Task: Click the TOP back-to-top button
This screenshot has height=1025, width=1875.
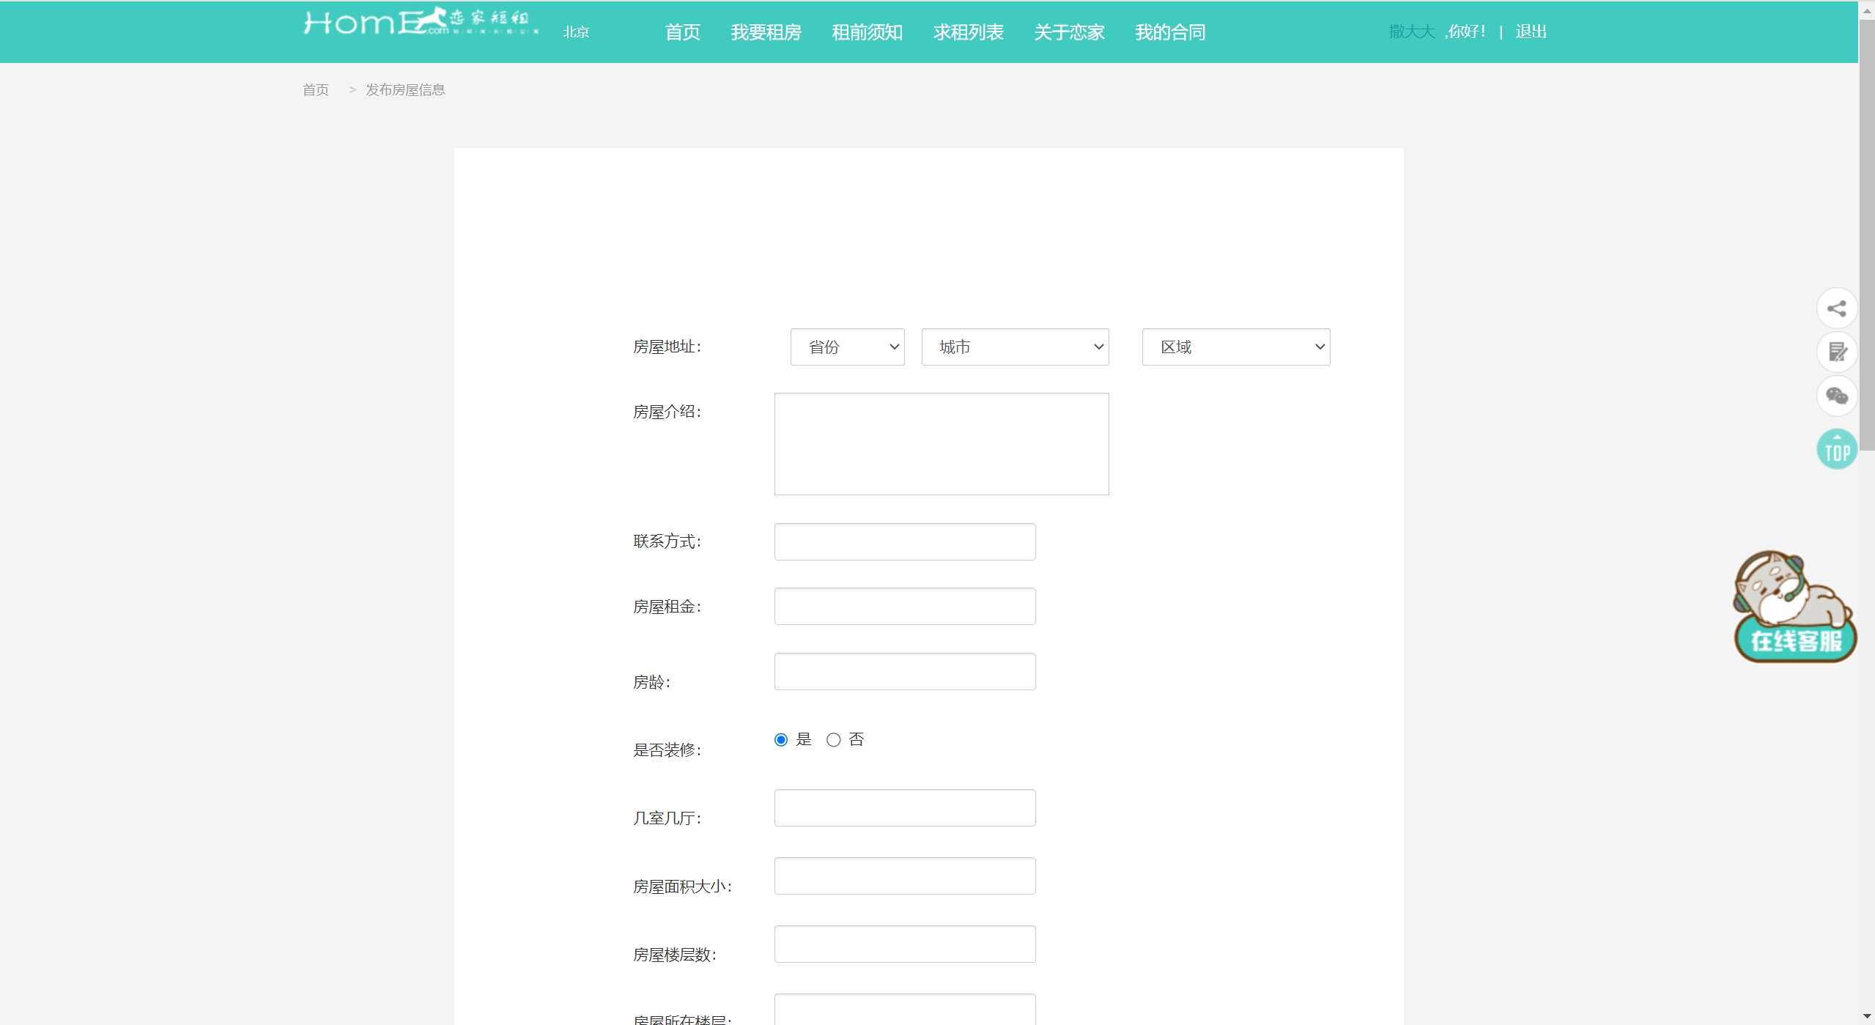Action: (x=1836, y=449)
